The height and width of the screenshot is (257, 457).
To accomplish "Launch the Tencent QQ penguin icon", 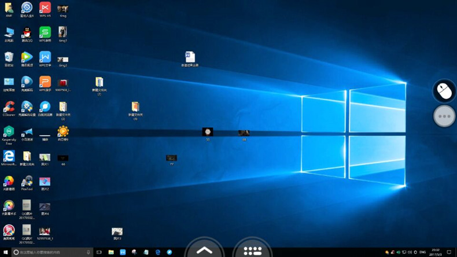I will click(x=27, y=32).
